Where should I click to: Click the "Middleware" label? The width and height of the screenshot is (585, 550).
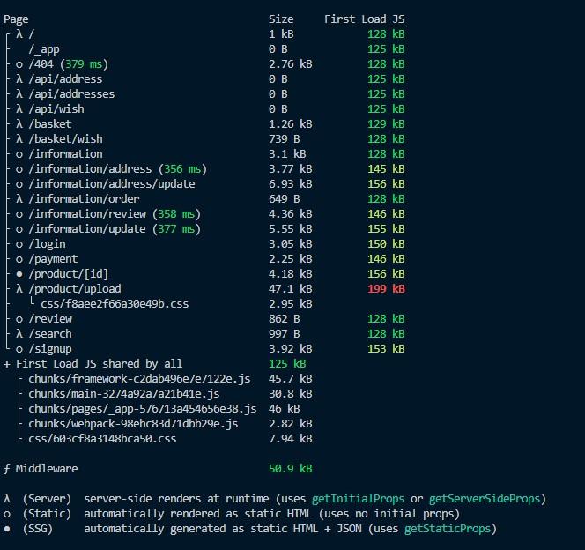coord(47,469)
